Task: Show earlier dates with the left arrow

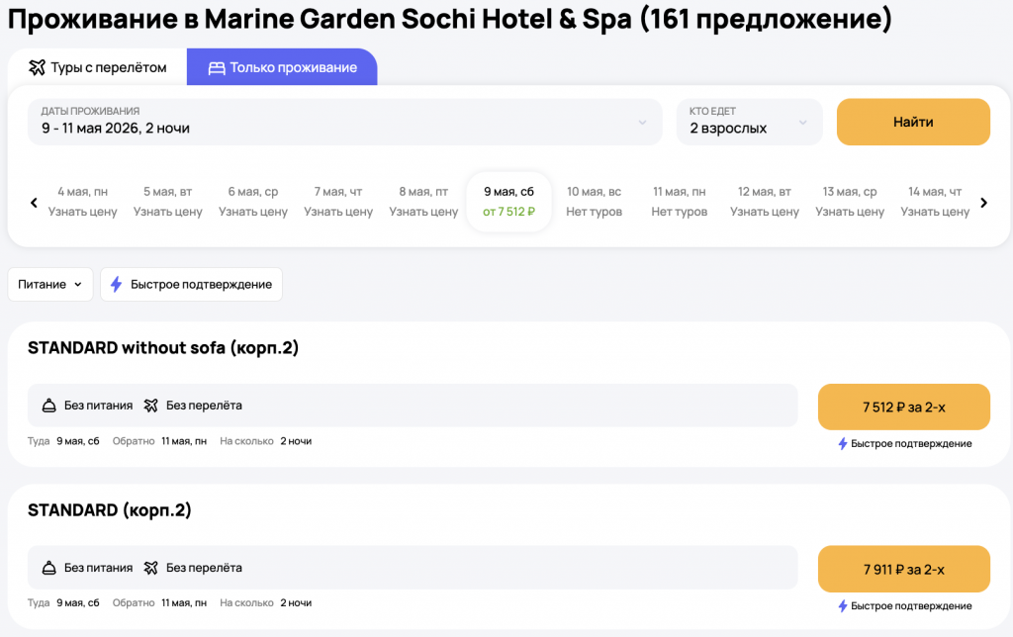Action: click(x=34, y=203)
